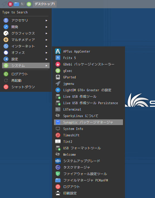Click the red hamburger menu icon in the panel

10,4
